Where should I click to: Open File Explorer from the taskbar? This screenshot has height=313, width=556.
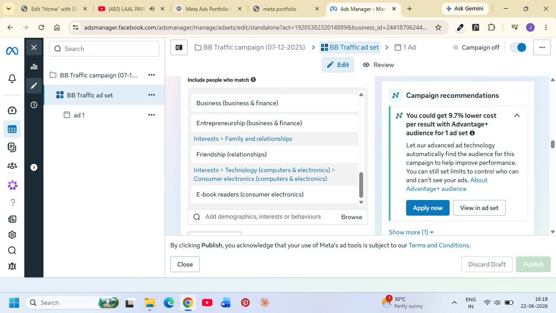click(150, 303)
